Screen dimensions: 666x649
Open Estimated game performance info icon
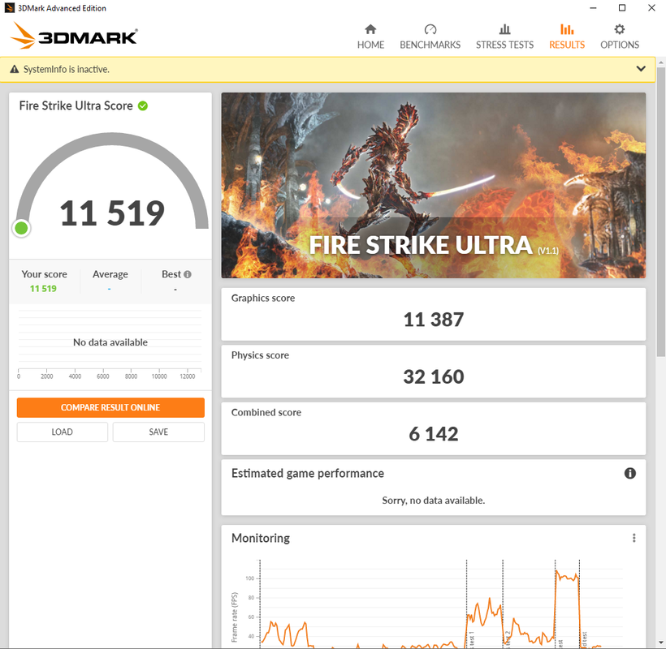[630, 473]
